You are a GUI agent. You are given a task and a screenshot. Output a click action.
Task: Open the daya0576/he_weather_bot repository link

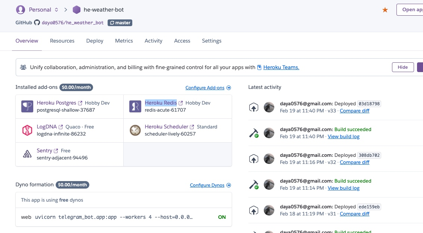tap(72, 23)
